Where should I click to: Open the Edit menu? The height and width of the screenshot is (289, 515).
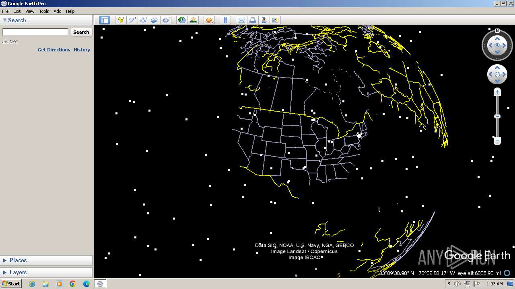pos(17,11)
